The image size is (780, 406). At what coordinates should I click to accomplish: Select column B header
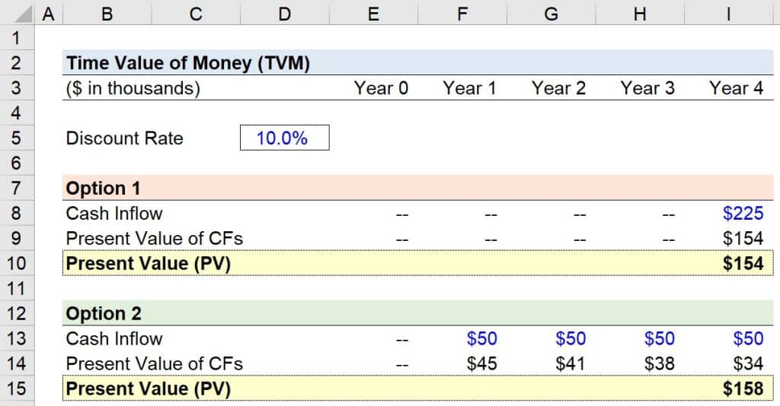click(107, 12)
